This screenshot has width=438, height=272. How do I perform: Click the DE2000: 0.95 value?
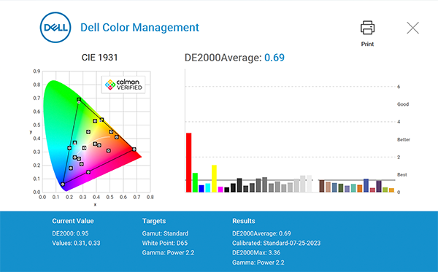[x=70, y=233]
